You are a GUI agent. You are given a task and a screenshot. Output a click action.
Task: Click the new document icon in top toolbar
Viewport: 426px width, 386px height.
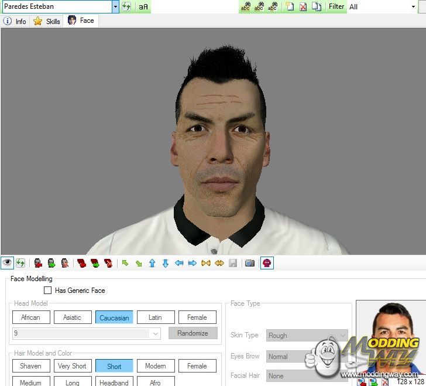point(290,6)
